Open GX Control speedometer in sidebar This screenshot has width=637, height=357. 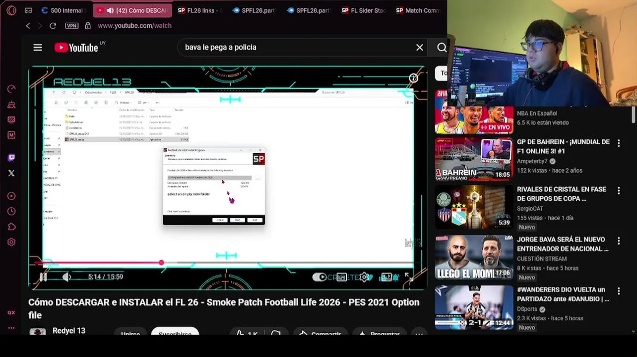click(11, 89)
